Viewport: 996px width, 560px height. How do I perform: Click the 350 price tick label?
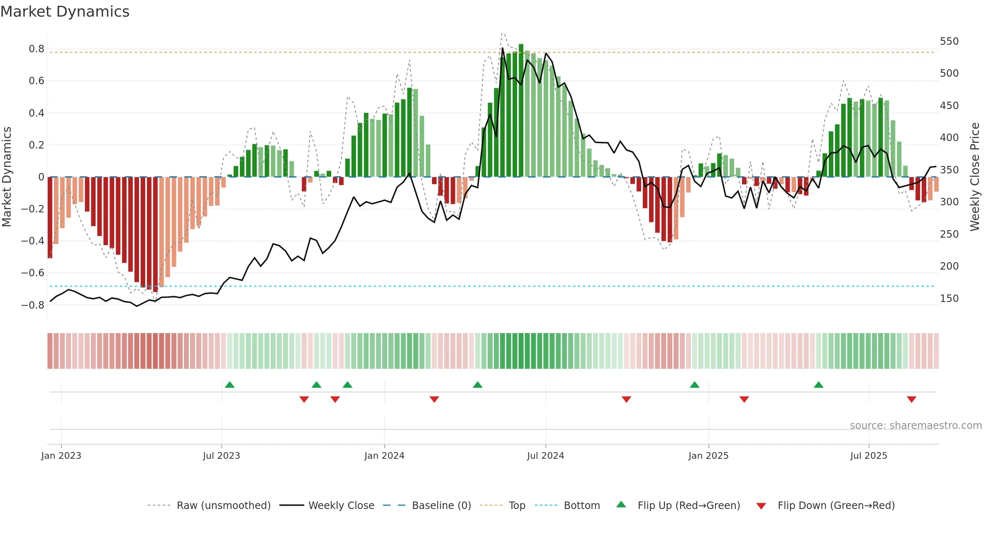[949, 170]
